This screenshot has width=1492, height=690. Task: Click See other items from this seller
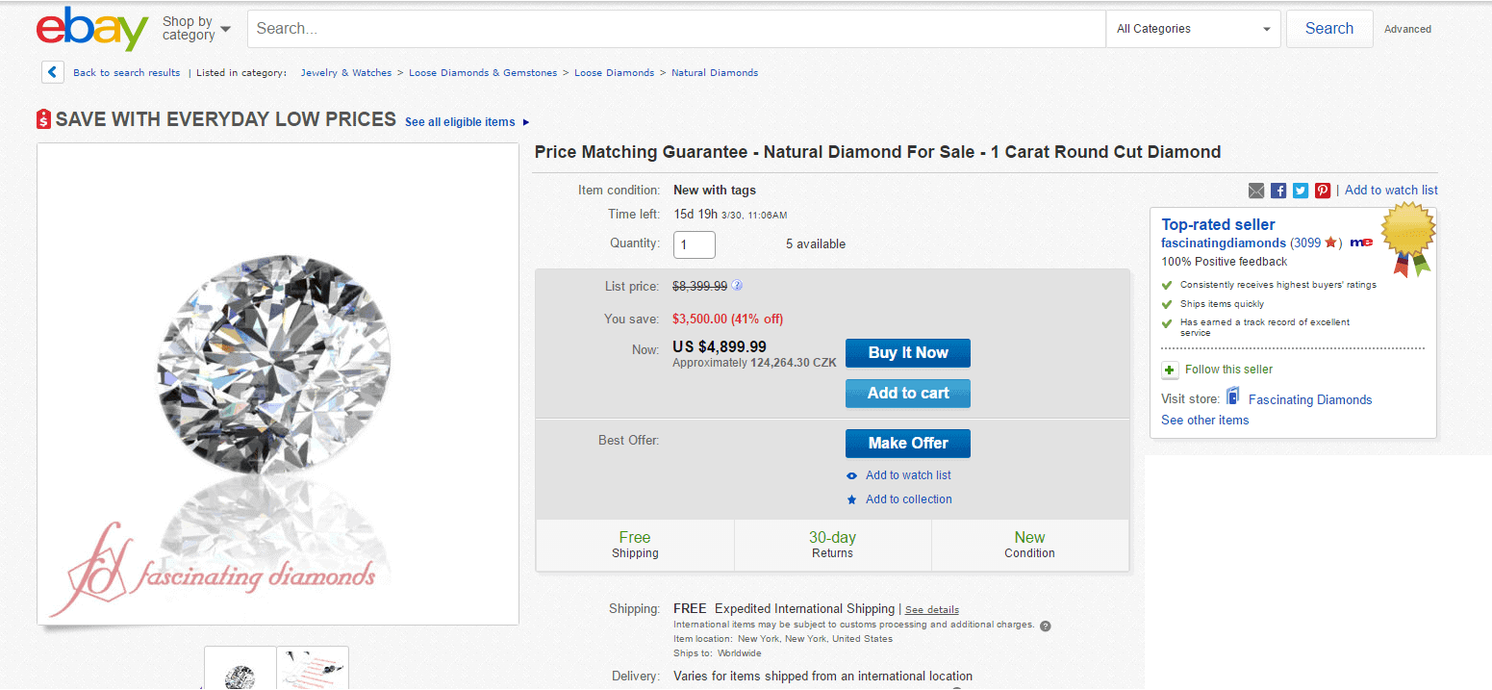pyautogui.click(x=1204, y=420)
